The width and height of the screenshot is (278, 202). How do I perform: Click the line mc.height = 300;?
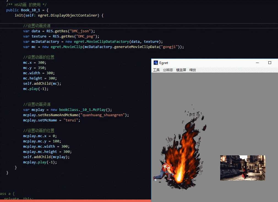click(x=40, y=78)
